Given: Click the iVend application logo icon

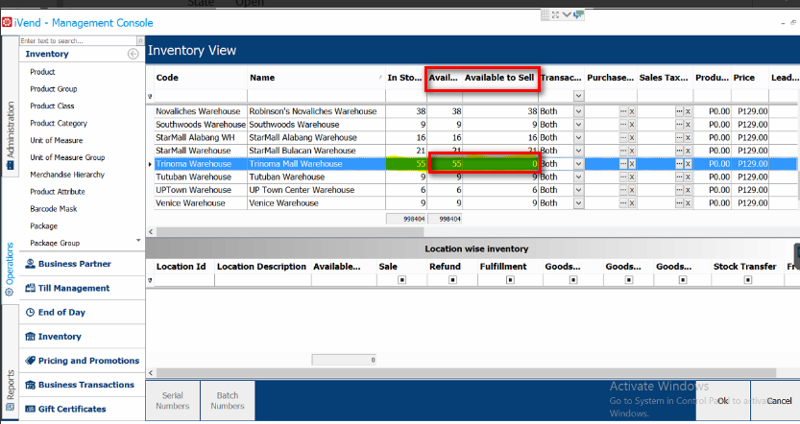Looking at the screenshot, I should tap(7, 22).
